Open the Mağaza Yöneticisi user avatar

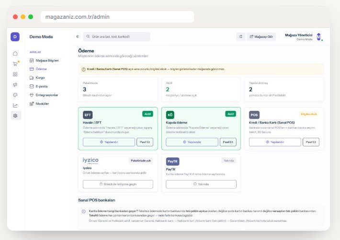coord(319,37)
